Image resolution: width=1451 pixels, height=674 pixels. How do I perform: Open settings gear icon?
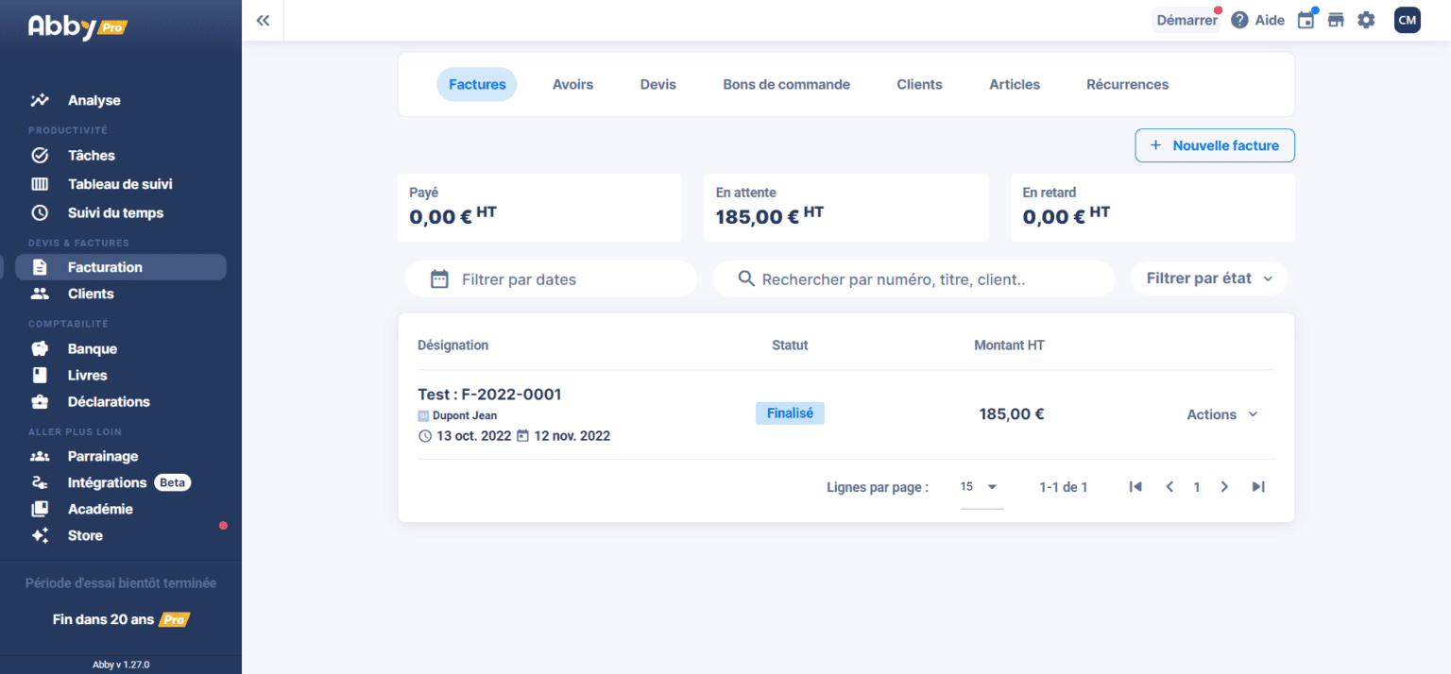(x=1366, y=20)
